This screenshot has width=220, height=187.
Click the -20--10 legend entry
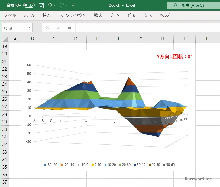click(x=67, y=165)
